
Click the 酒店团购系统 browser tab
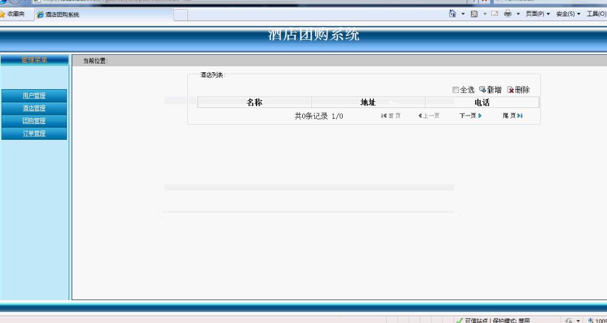tap(104, 14)
